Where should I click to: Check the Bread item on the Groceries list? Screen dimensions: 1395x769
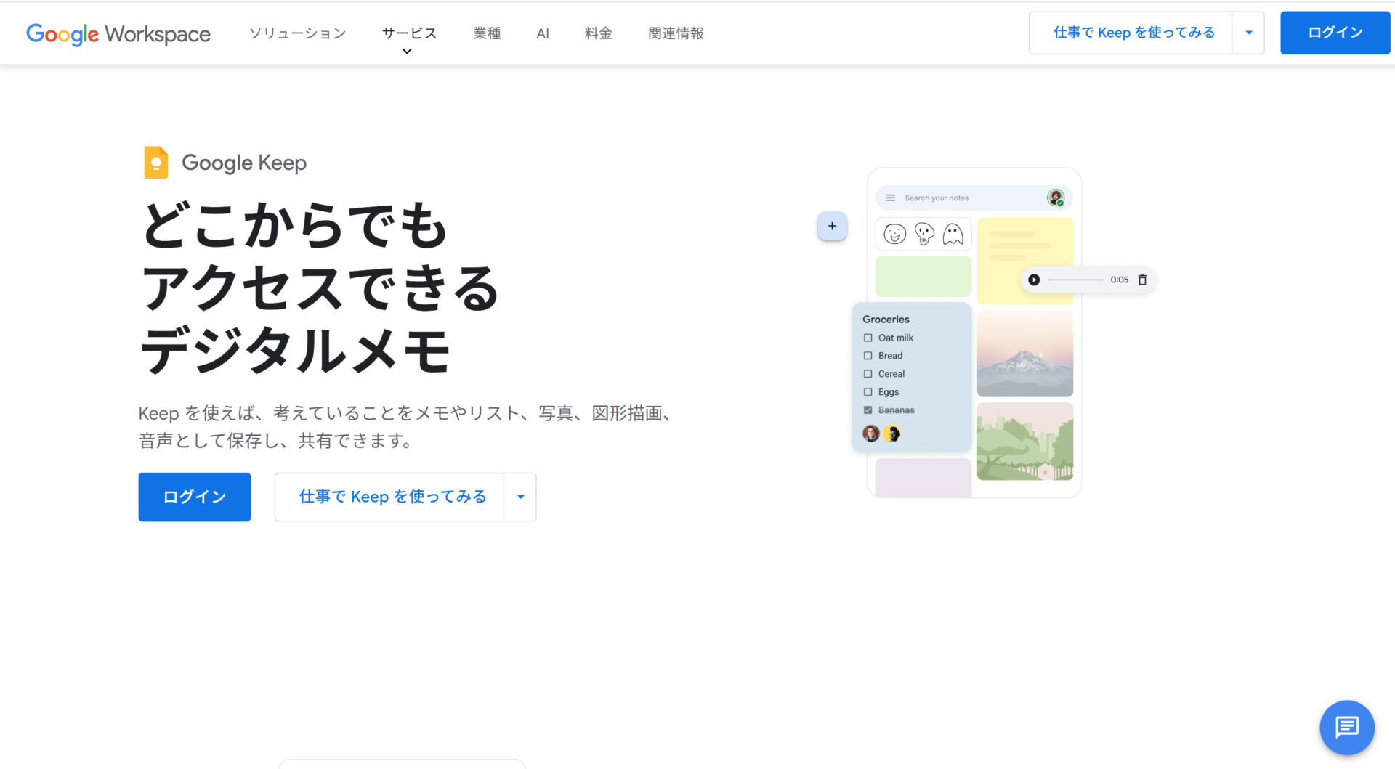coord(868,355)
